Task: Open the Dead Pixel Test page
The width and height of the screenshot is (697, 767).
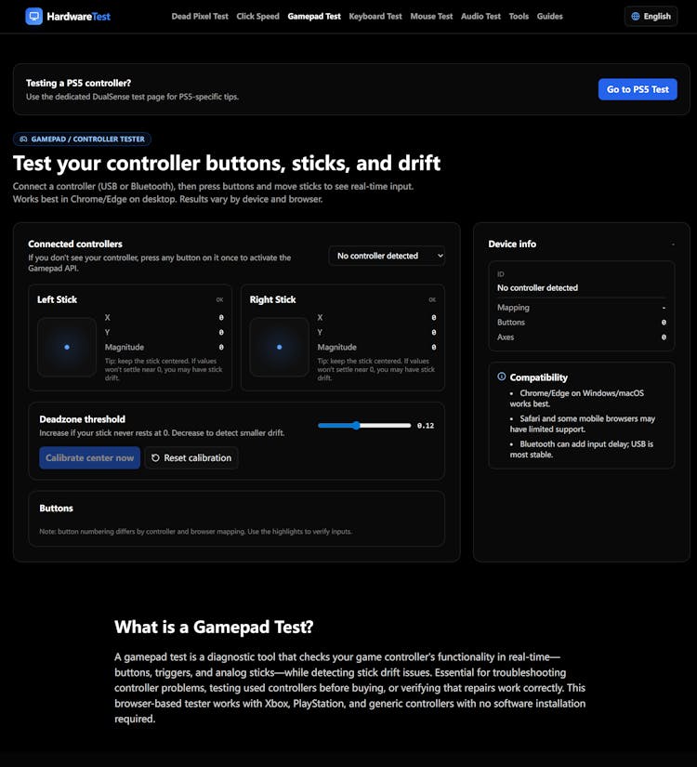Action: [x=200, y=16]
